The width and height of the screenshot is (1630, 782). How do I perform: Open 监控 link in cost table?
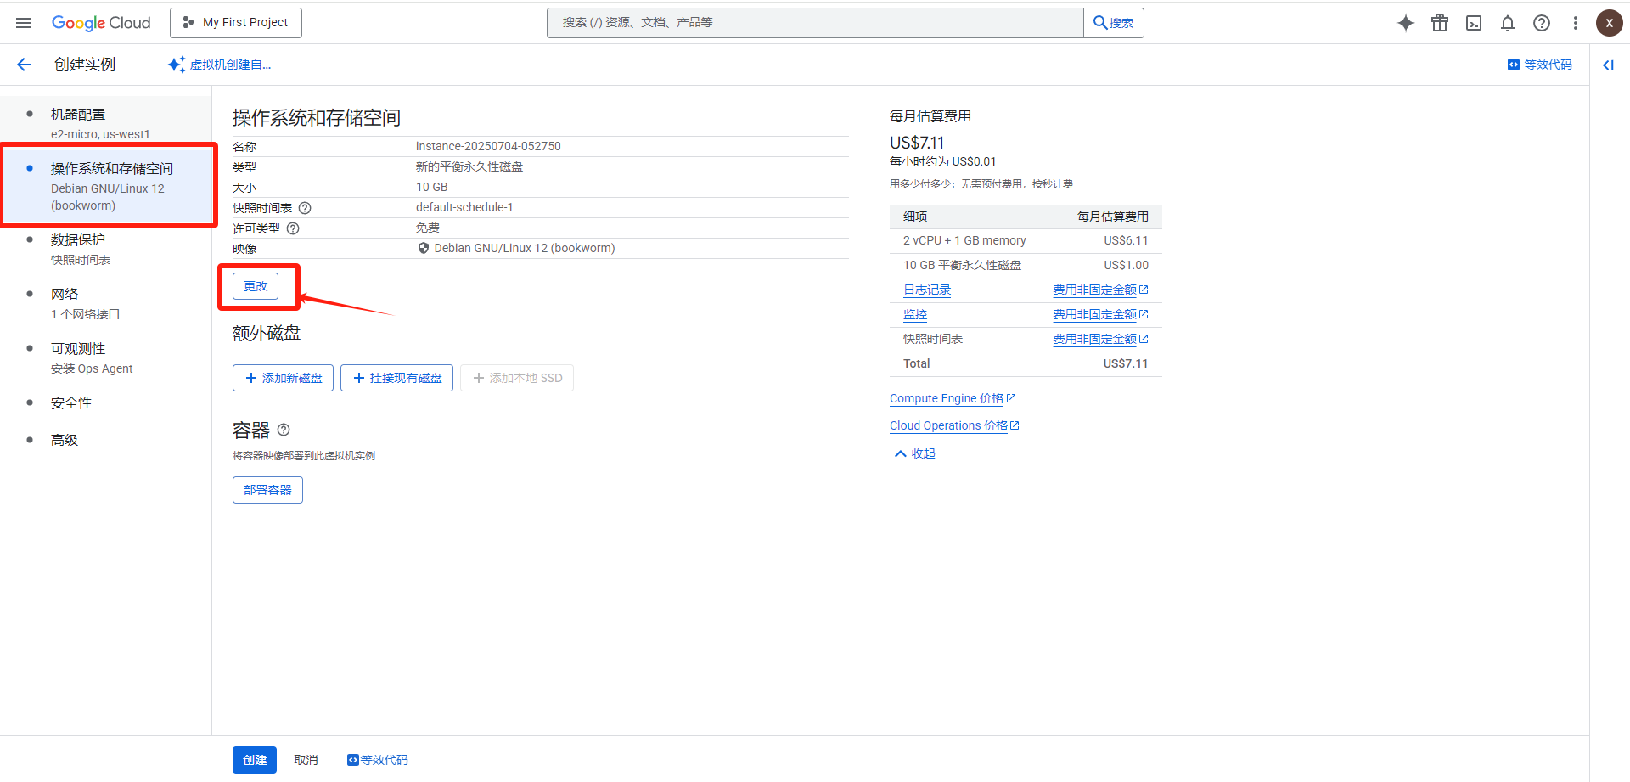point(915,314)
